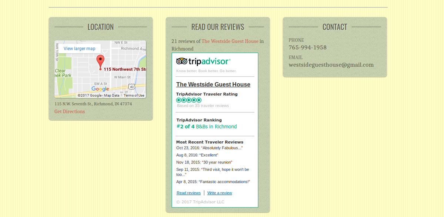Open the "Excellent" review from Aug 8
The height and width of the screenshot is (217, 444).
click(x=209, y=155)
